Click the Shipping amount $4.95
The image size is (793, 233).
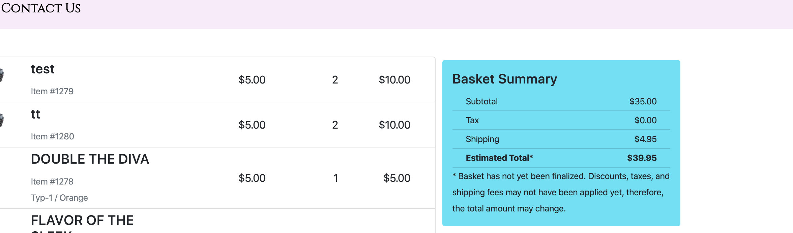646,139
